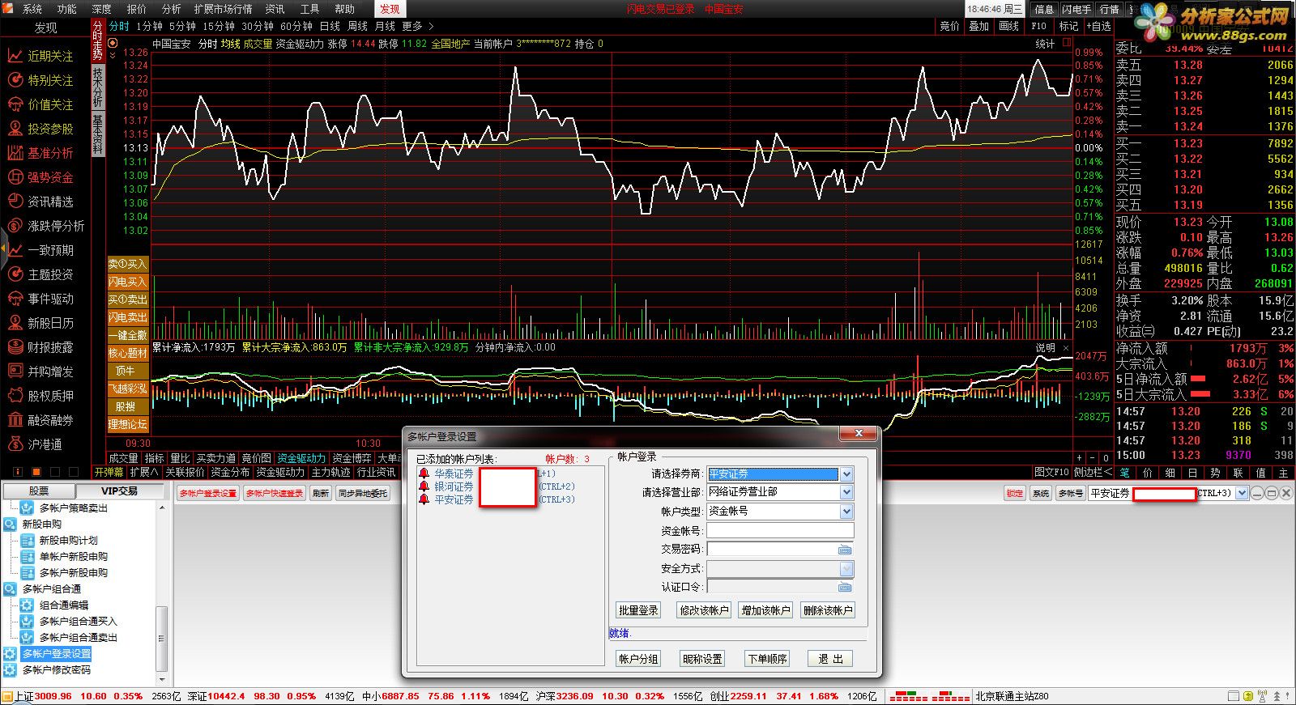Open 主题投资 sidebar icon
The image size is (1296, 705).
click(15, 274)
